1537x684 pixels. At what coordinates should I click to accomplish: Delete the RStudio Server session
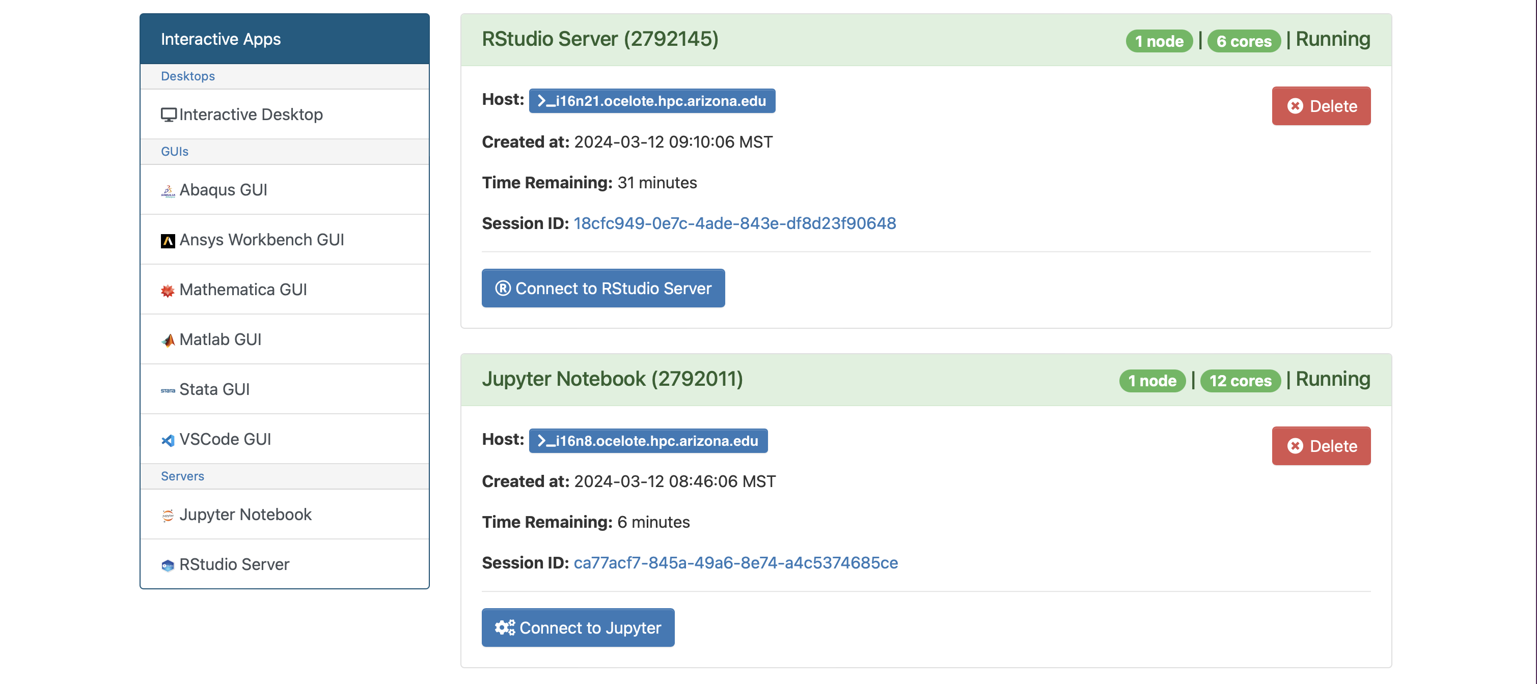pyautogui.click(x=1321, y=106)
